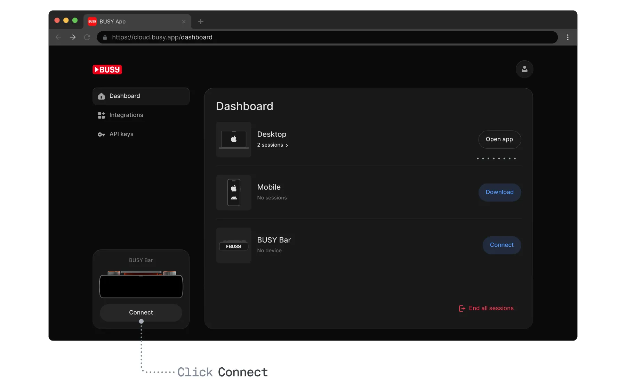Image resolution: width=626 pixels, height=392 pixels.
Task: Click the yellow minimize window button
Action: point(66,21)
